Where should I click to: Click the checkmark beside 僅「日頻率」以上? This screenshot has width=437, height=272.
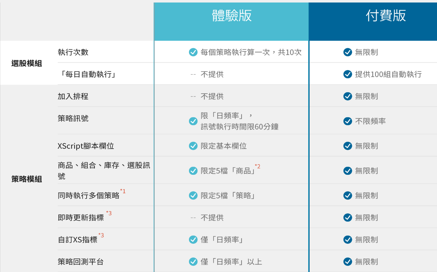[193, 262]
